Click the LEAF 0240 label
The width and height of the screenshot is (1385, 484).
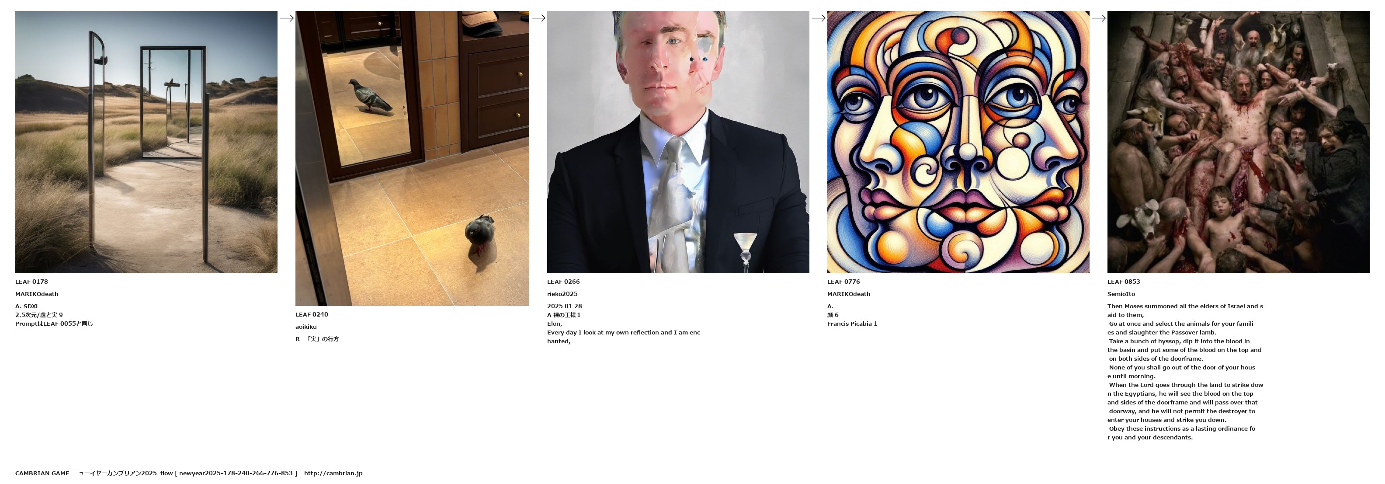tap(312, 315)
